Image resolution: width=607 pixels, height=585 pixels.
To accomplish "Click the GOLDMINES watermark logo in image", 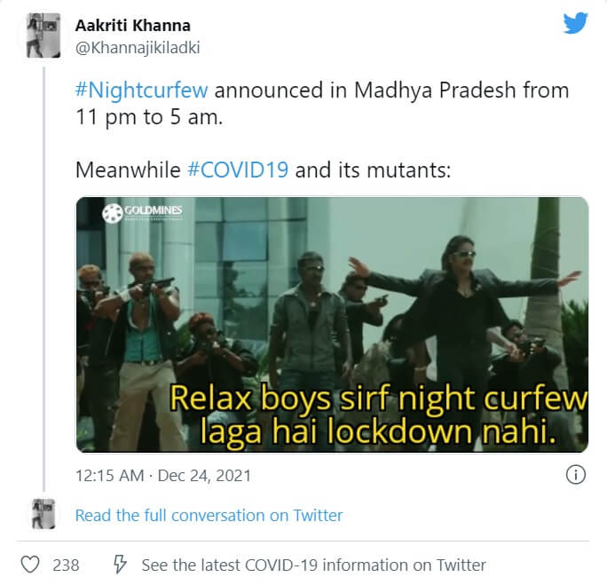I will (x=142, y=213).
